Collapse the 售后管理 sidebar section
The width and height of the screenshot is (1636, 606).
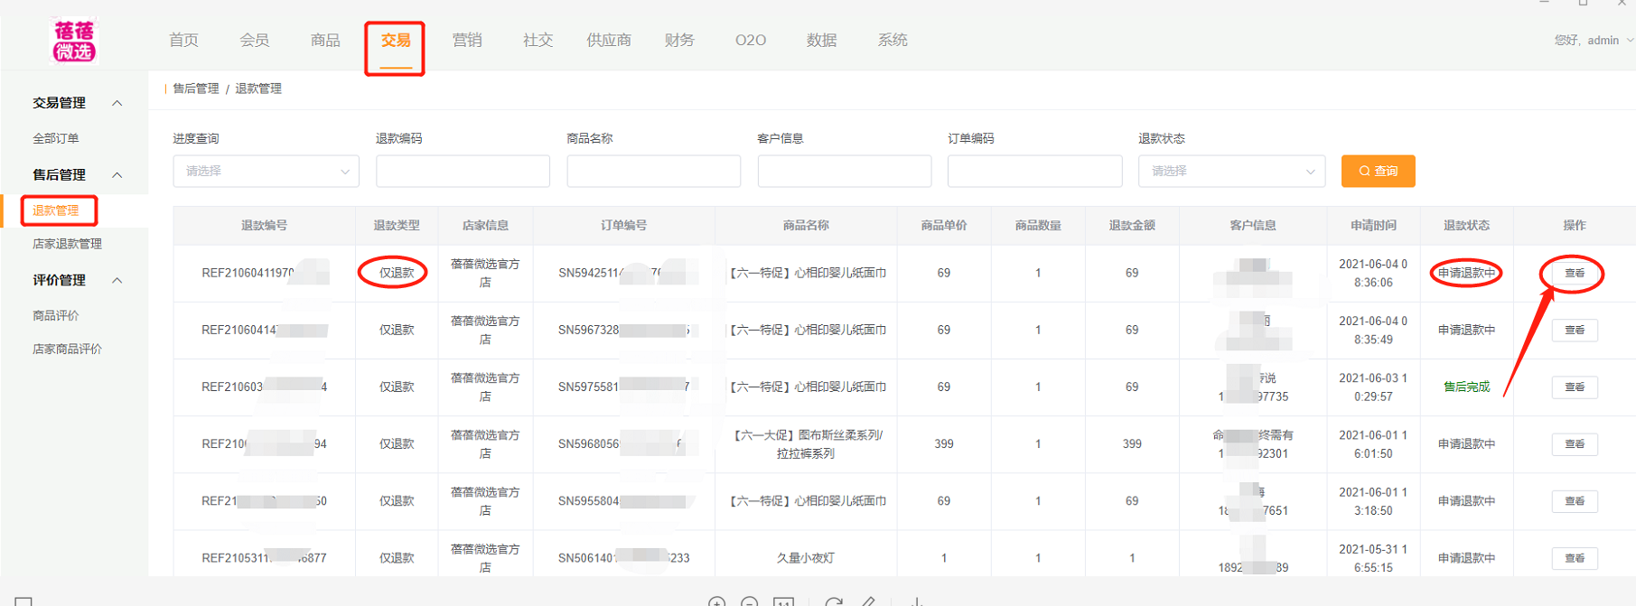pyautogui.click(x=117, y=175)
